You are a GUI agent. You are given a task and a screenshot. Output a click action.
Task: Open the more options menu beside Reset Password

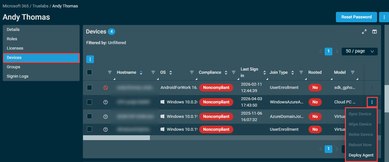click(x=383, y=17)
